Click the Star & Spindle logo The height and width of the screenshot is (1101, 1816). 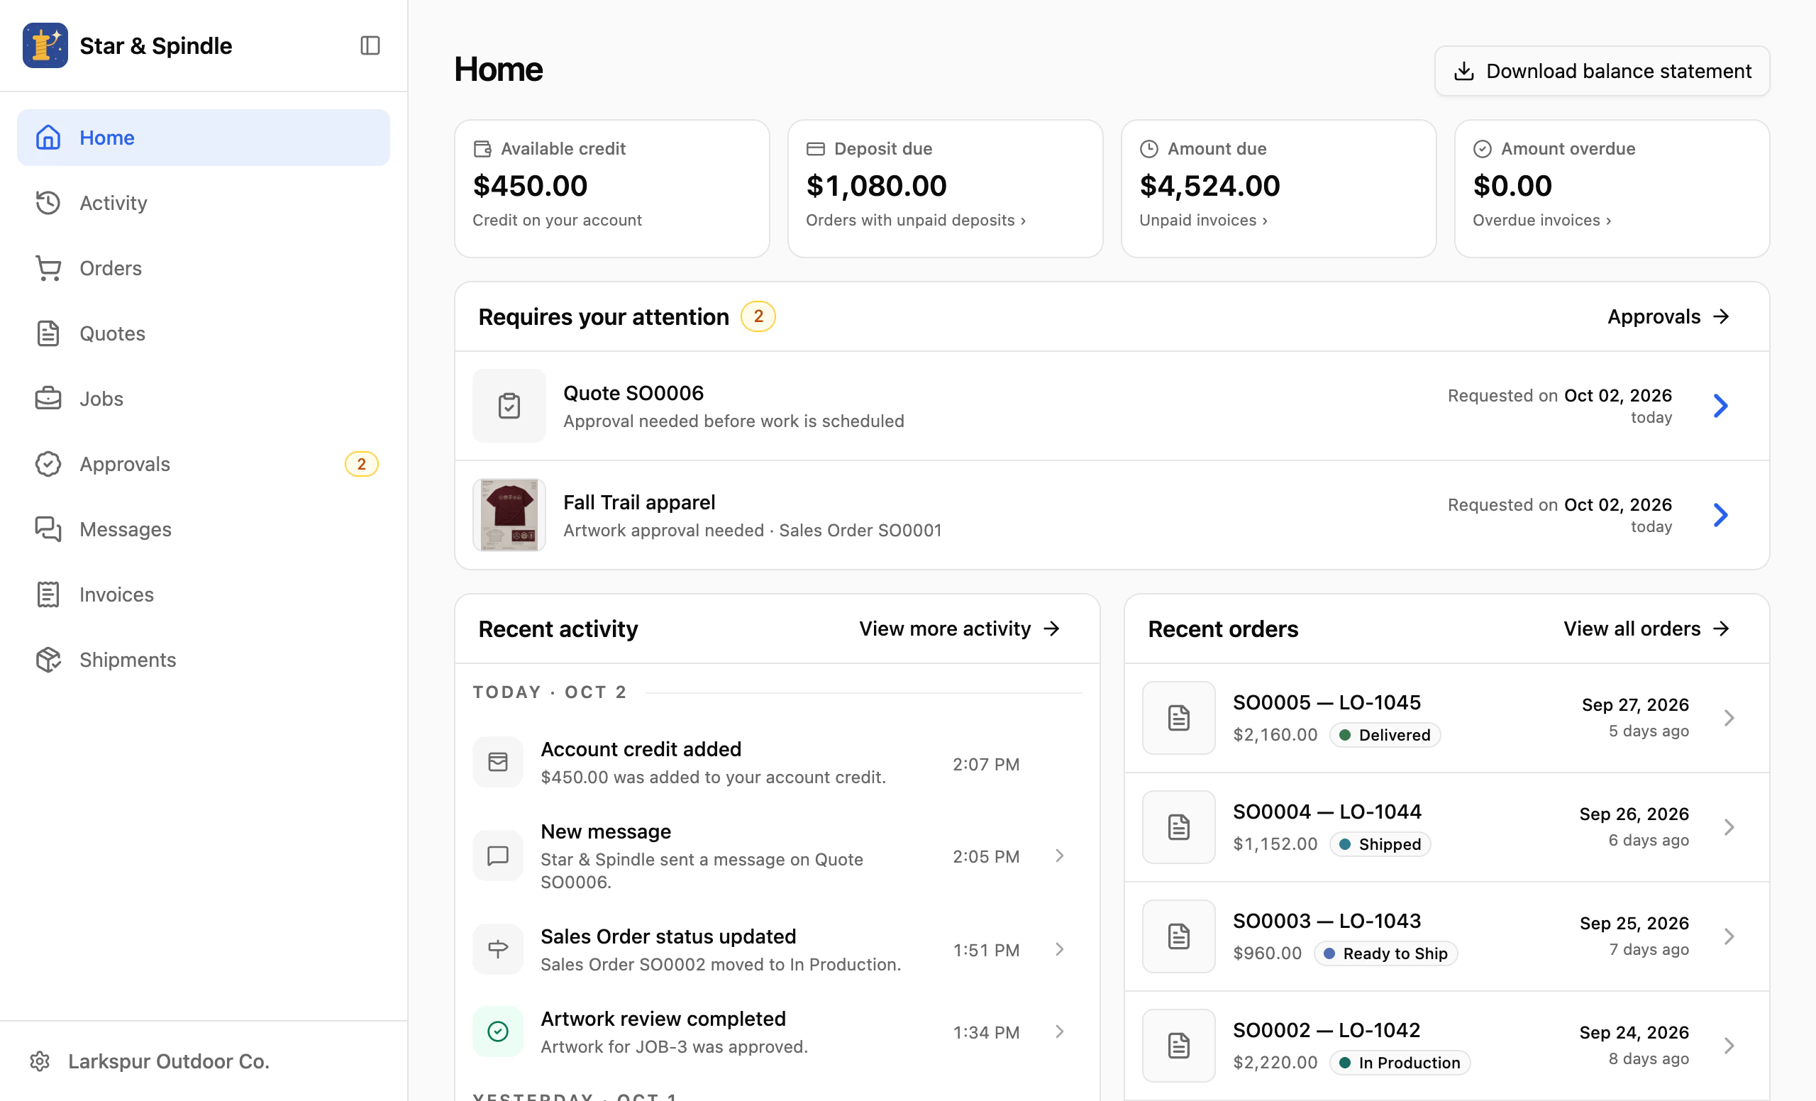point(45,45)
